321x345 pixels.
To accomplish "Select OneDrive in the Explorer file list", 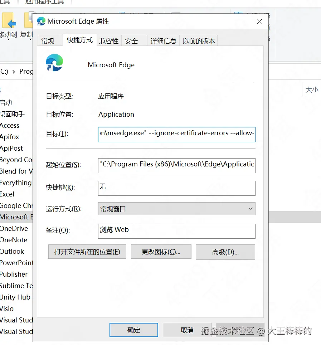I will tap(14, 228).
